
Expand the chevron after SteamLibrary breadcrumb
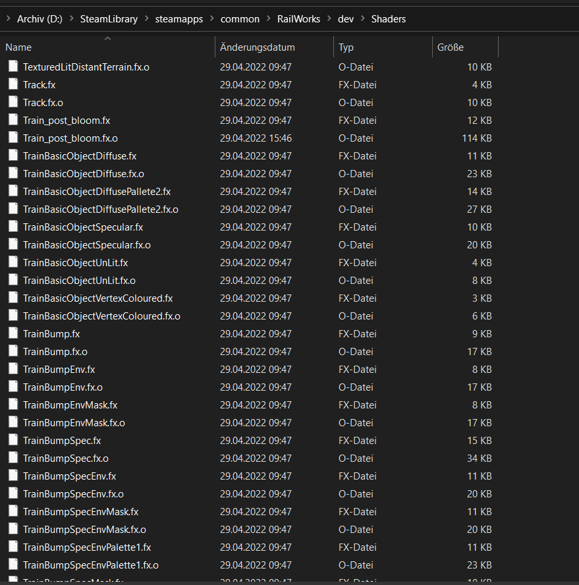click(x=147, y=18)
